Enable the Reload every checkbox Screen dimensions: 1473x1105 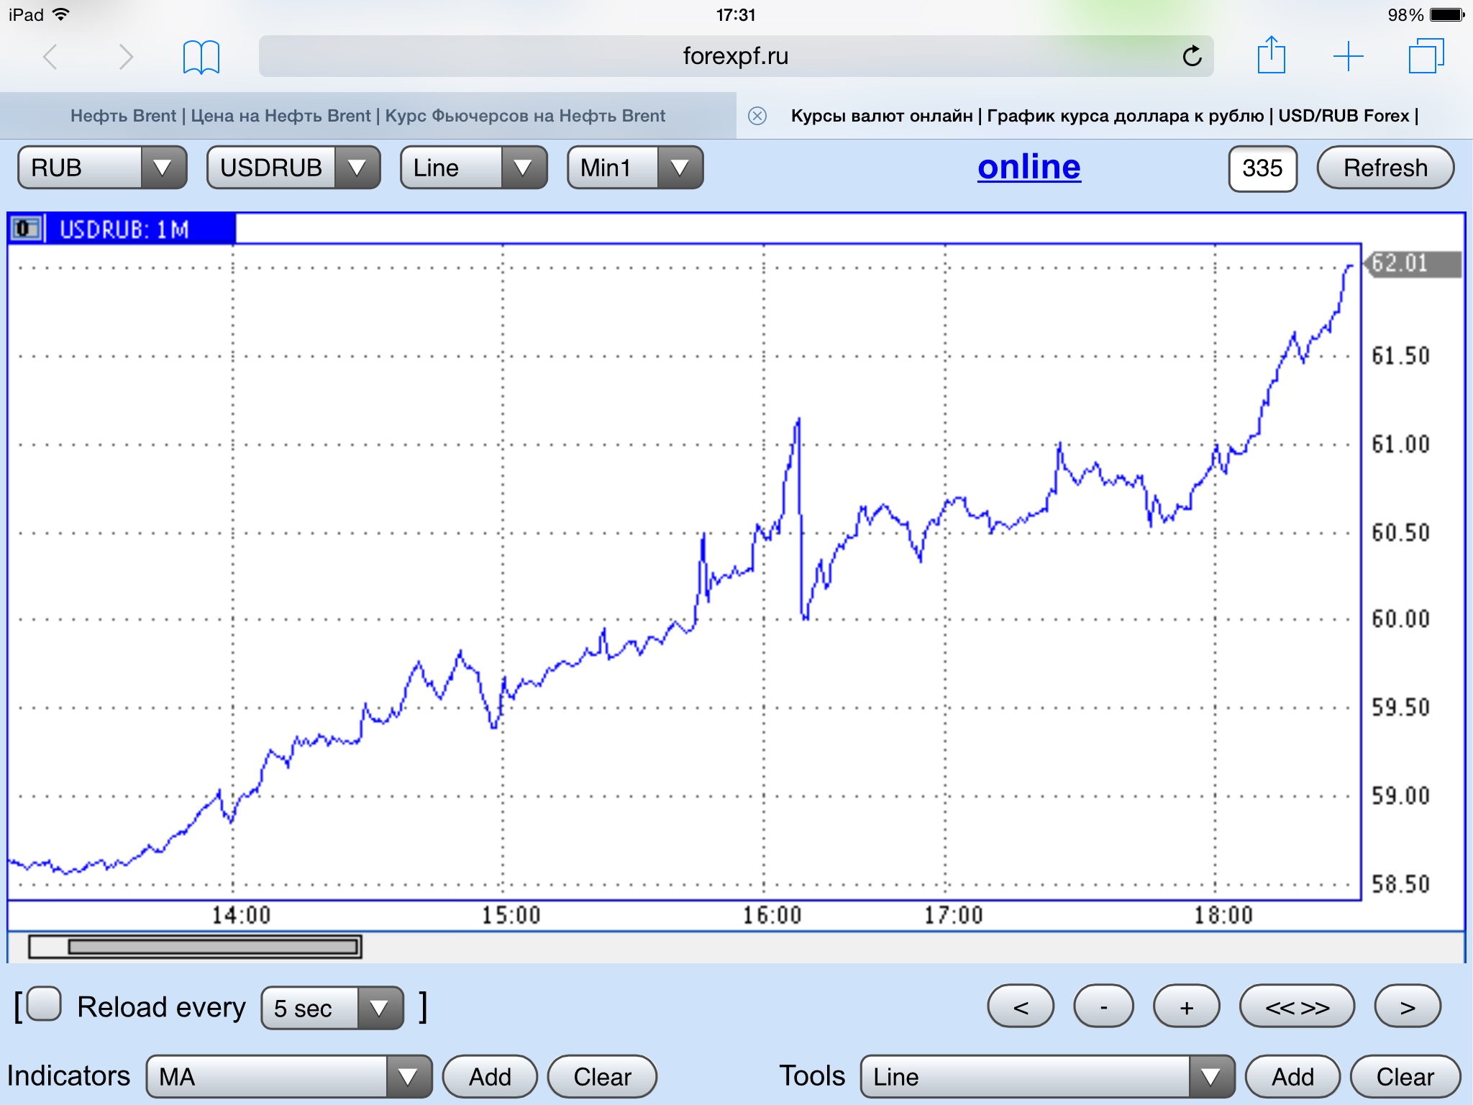coord(45,1004)
